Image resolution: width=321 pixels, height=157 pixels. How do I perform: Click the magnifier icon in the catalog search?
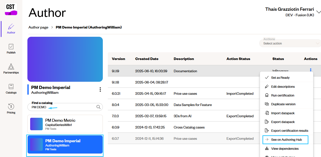click(x=98, y=107)
